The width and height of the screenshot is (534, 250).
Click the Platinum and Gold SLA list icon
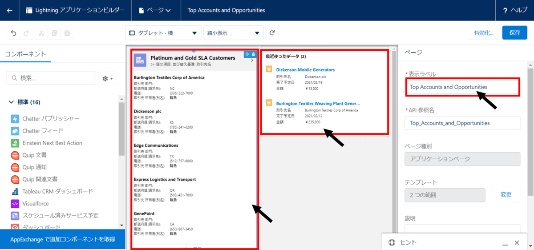coord(140,60)
